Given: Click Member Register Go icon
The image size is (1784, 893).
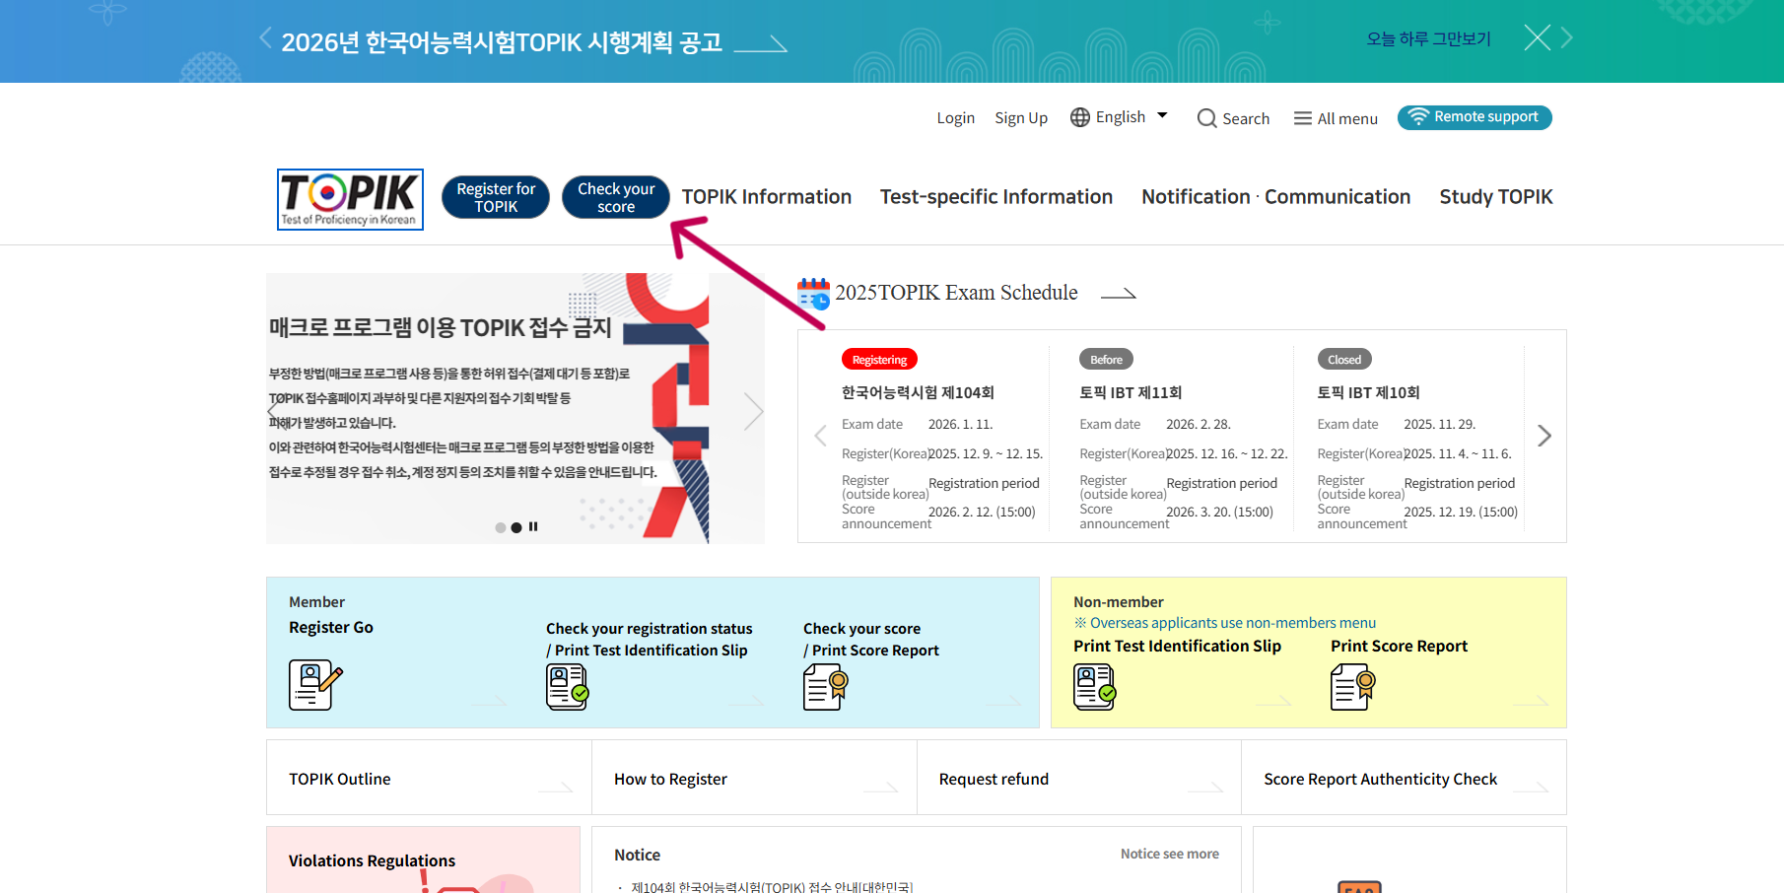Looking at the screenshot, I should [315, 685].
